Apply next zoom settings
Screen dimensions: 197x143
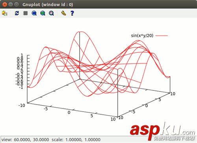point(43,13)
